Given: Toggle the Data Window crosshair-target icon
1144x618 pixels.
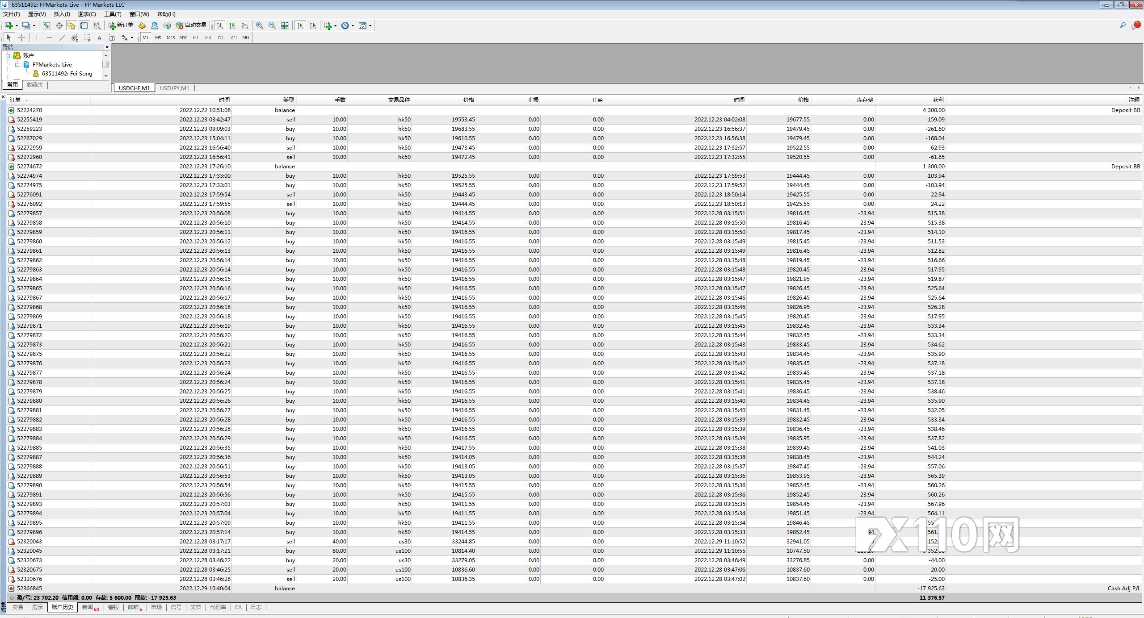Looking at the screenshot, I should point(59,25).
